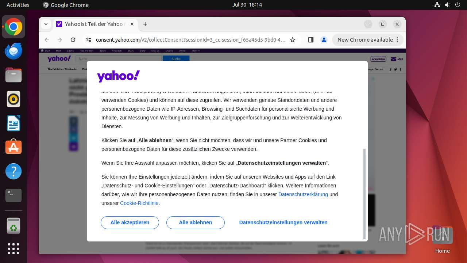This screenshot has width=467, height=263.
Task: Open Rhythmbox from the dock
Action: [x=13, y=99]
